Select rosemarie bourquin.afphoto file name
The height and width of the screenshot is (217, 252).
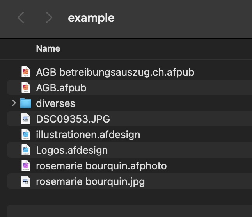point(101,166)
